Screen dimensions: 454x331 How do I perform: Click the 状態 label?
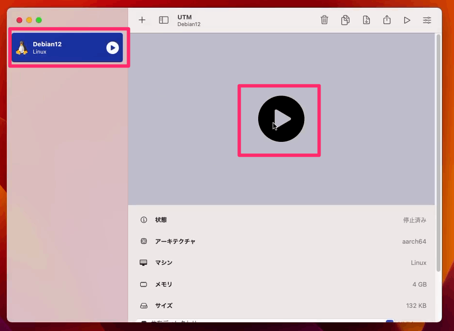tap(161, 220)
